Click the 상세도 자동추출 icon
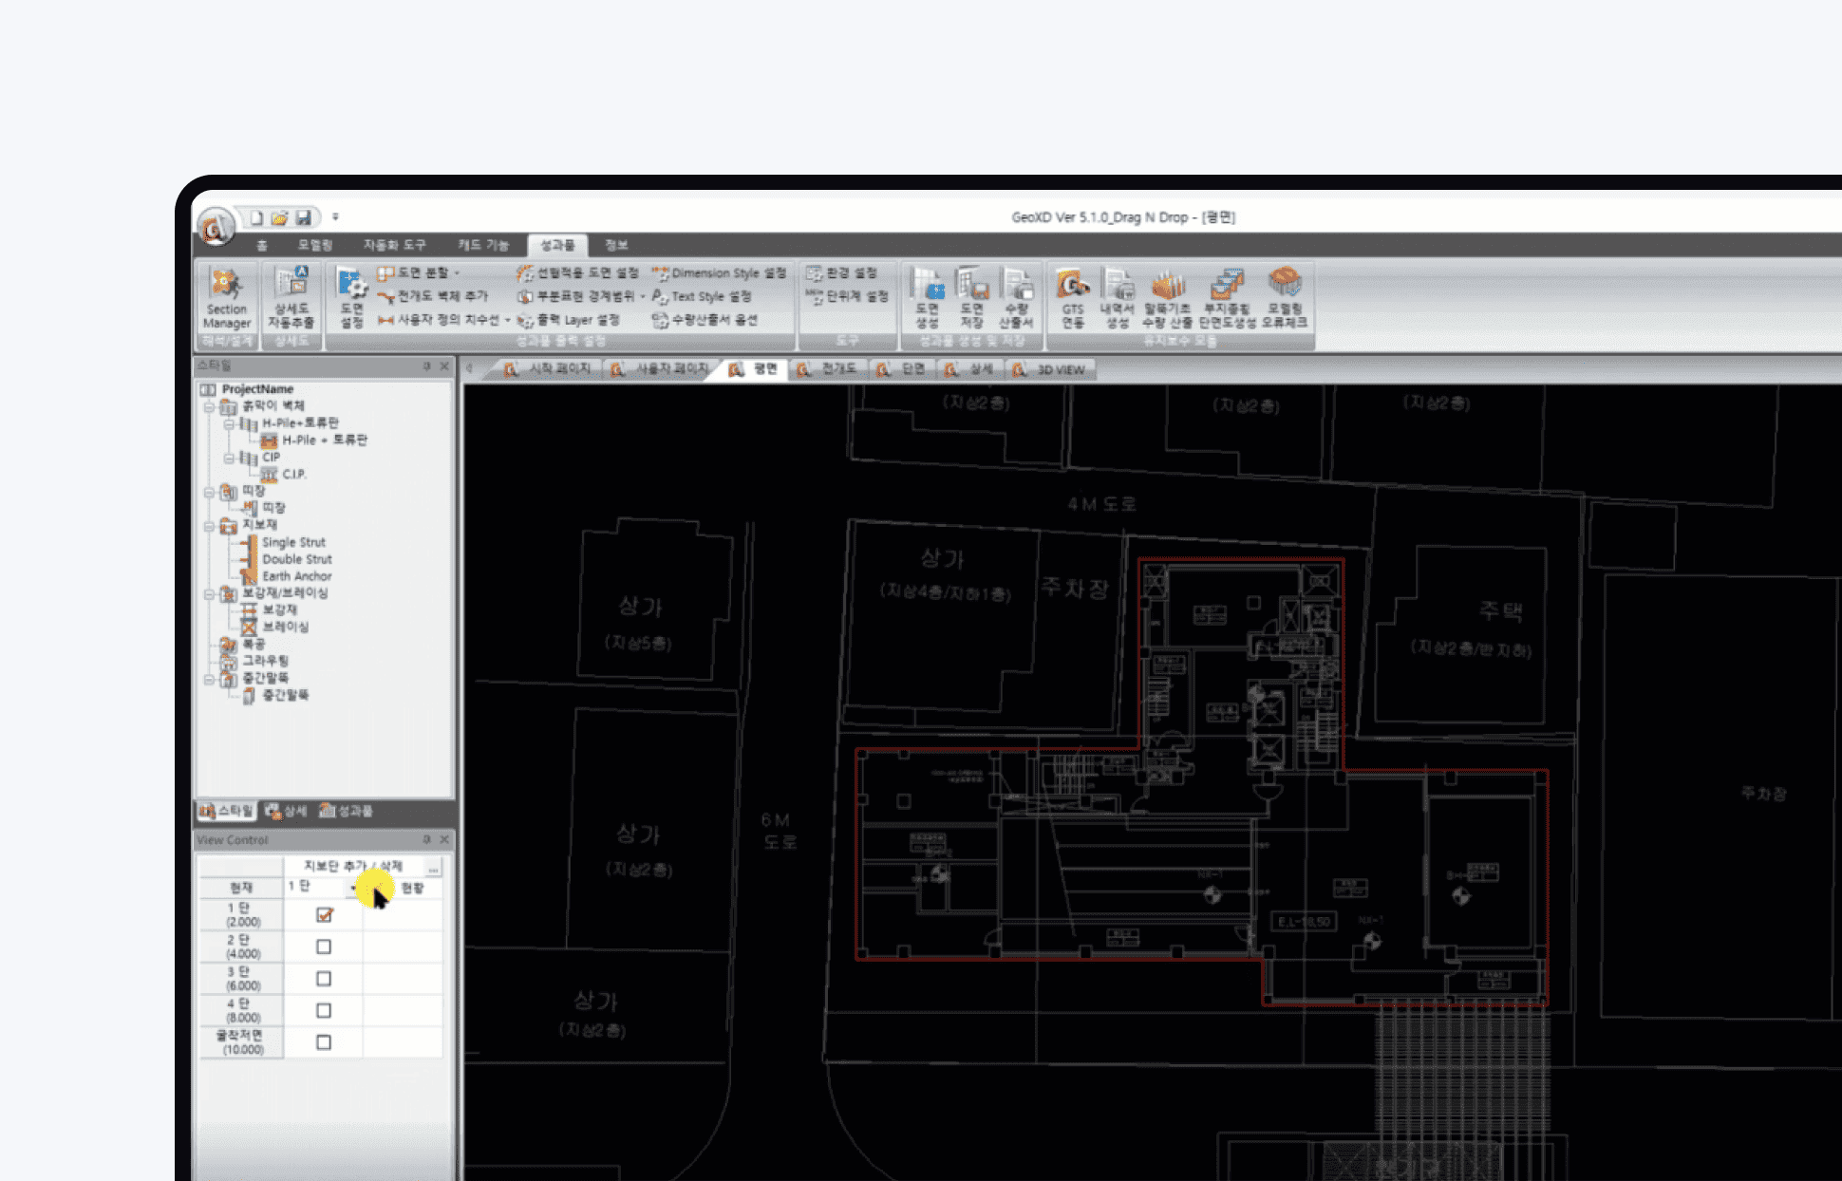 point(291,298)
